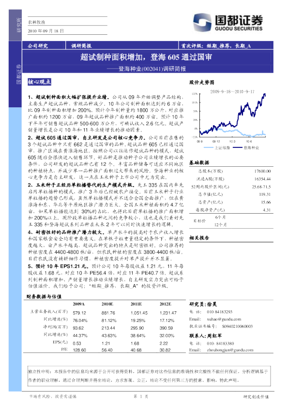Click the 基础数据 section heading
The image size is (288, 407).
[x=199, y=163]
